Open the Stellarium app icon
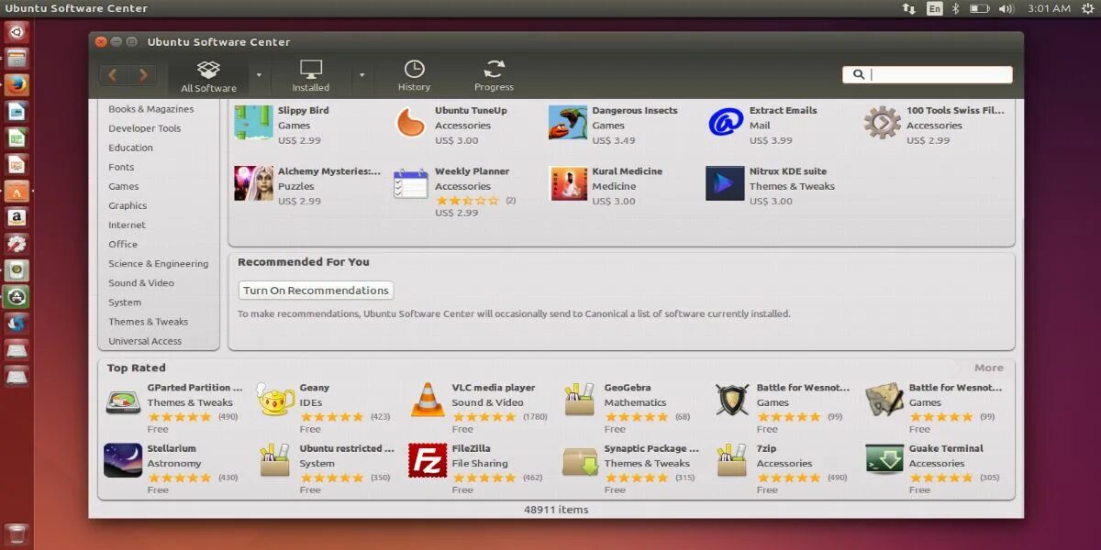The width and height of the screenshot is (1101, 550). 123,460
